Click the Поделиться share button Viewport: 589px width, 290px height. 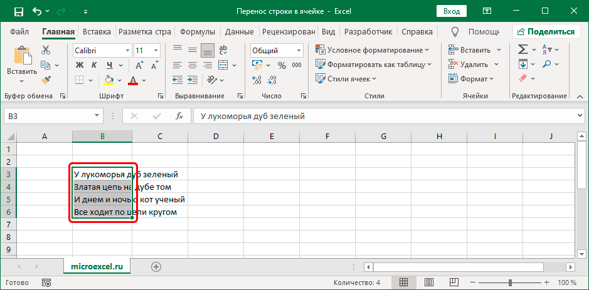click(x=546, y=31)
